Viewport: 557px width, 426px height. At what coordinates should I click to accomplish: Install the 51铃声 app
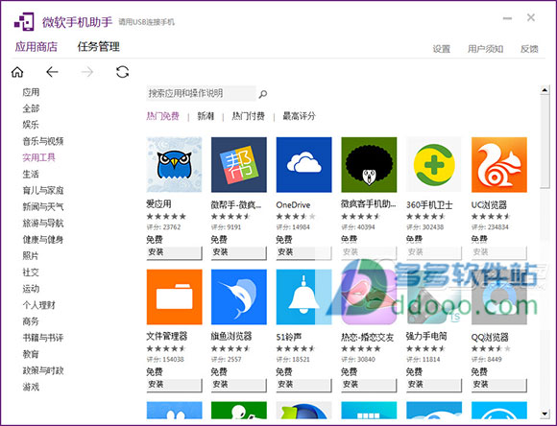point(303,385)
